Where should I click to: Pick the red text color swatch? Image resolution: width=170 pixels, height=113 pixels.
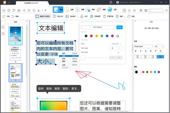click(91, 36)
